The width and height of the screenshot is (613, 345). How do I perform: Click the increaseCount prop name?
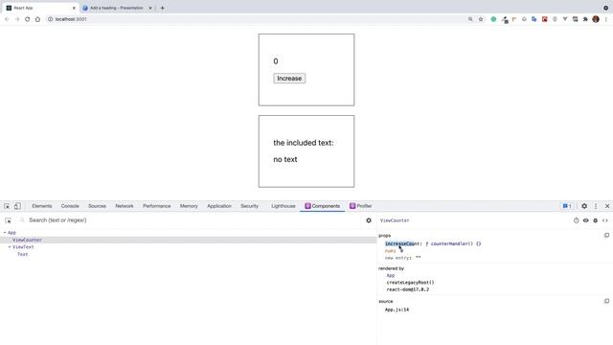pos(402,243)
